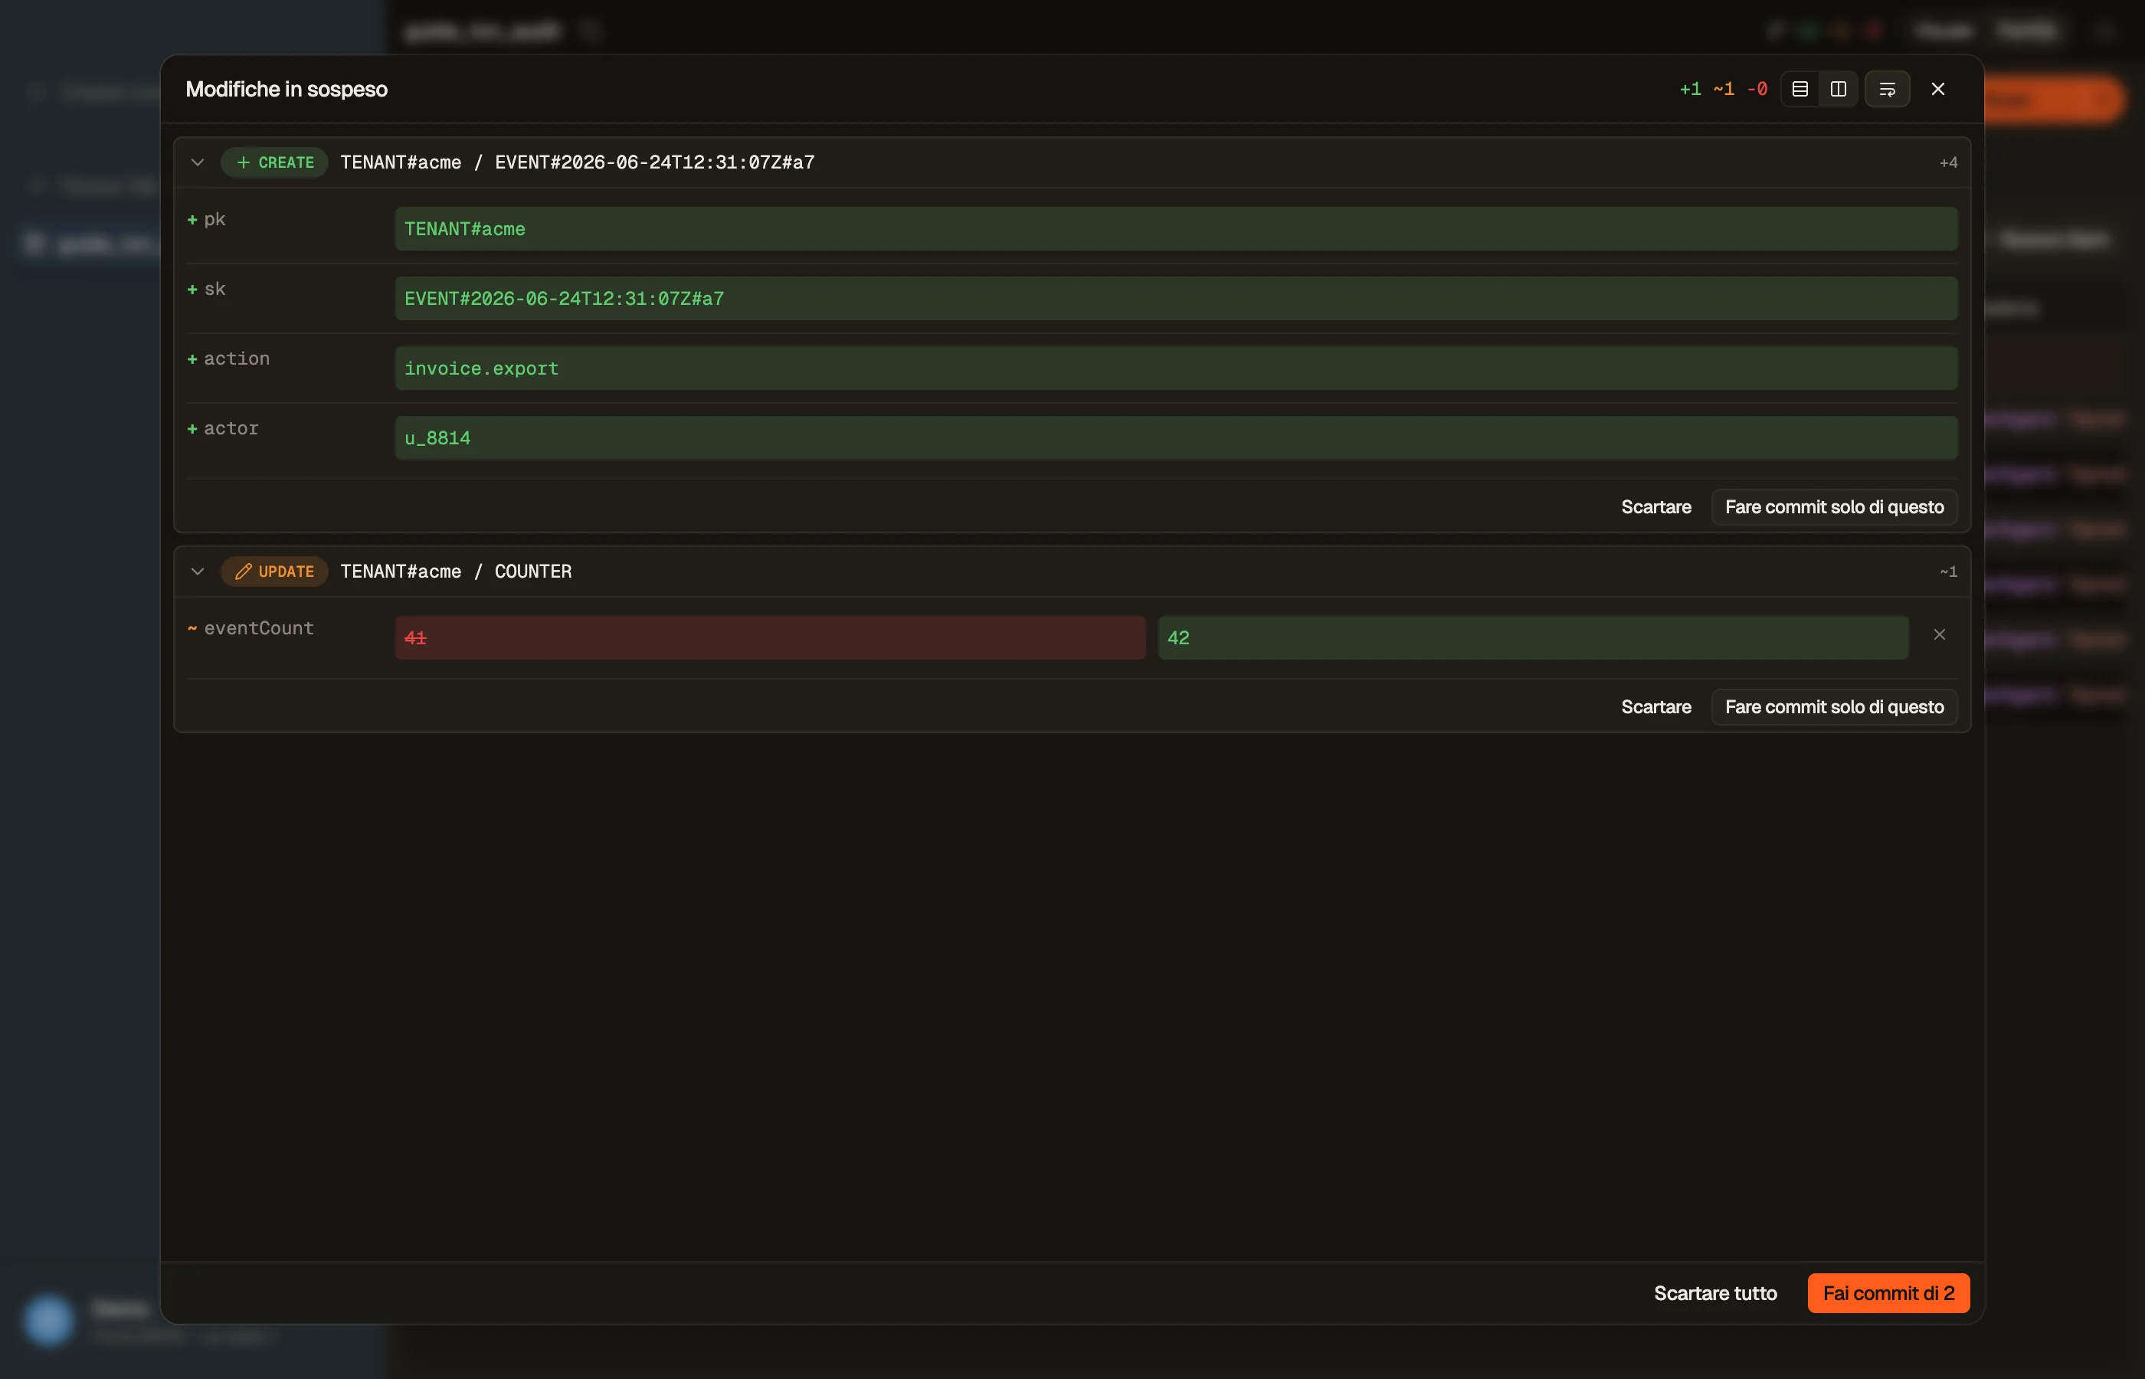Click the CREATE header key path text
Screen dimensions: 2145x1379
(x=578, y=162)
